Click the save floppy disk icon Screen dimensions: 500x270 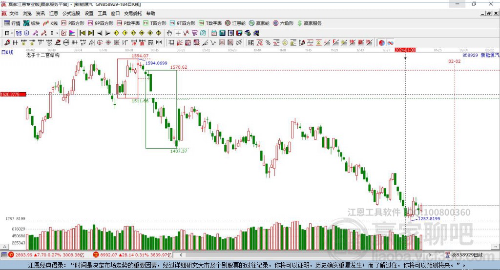point(239,33)
